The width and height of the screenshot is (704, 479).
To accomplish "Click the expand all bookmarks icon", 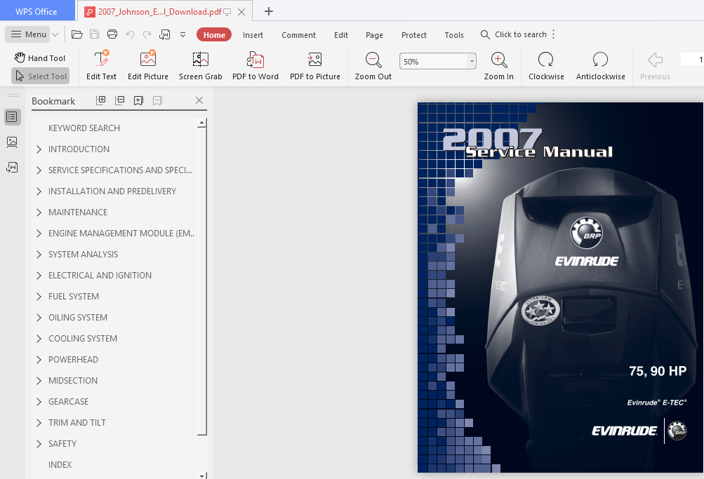I will 101,100.
